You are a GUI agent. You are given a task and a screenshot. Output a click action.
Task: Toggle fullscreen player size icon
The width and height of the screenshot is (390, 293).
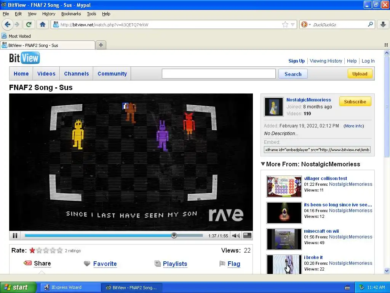pos(247,235)
